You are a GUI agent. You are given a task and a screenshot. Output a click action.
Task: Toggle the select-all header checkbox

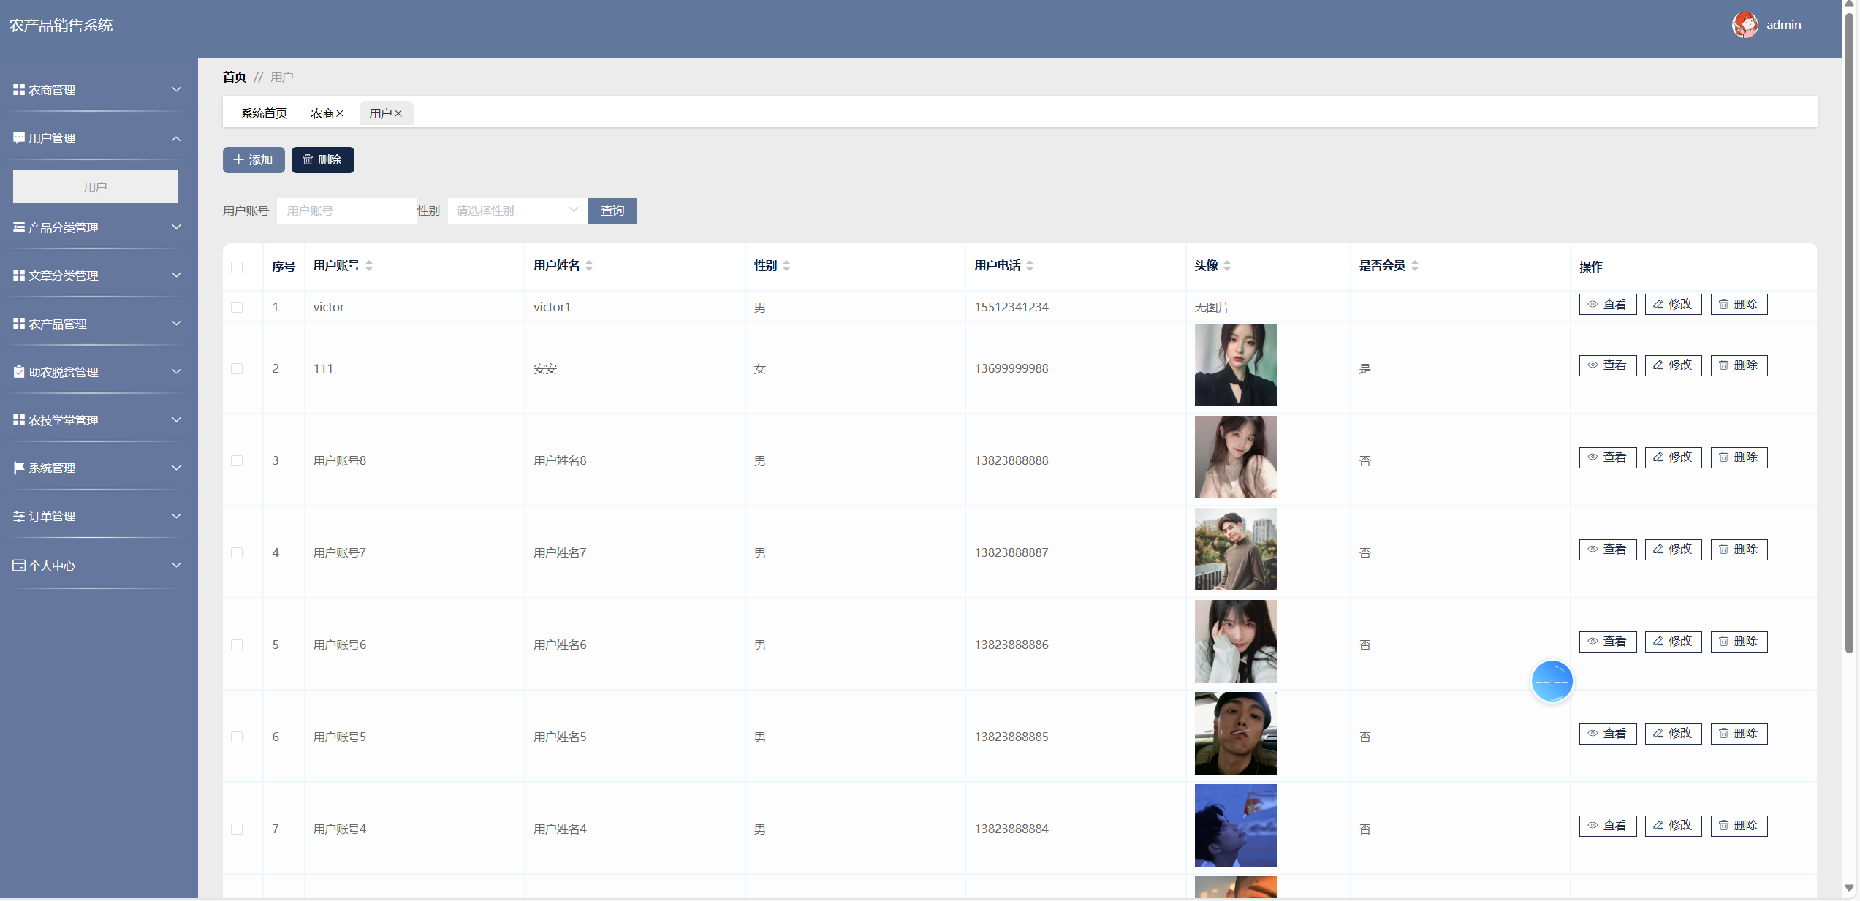point(237,267)
